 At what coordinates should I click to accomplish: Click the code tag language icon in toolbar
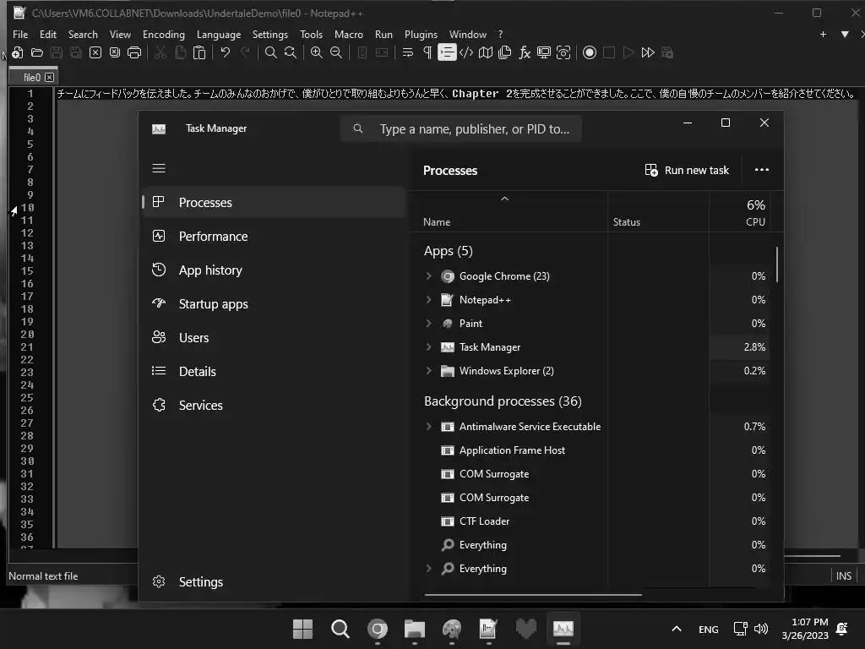[x=466, y=52]
